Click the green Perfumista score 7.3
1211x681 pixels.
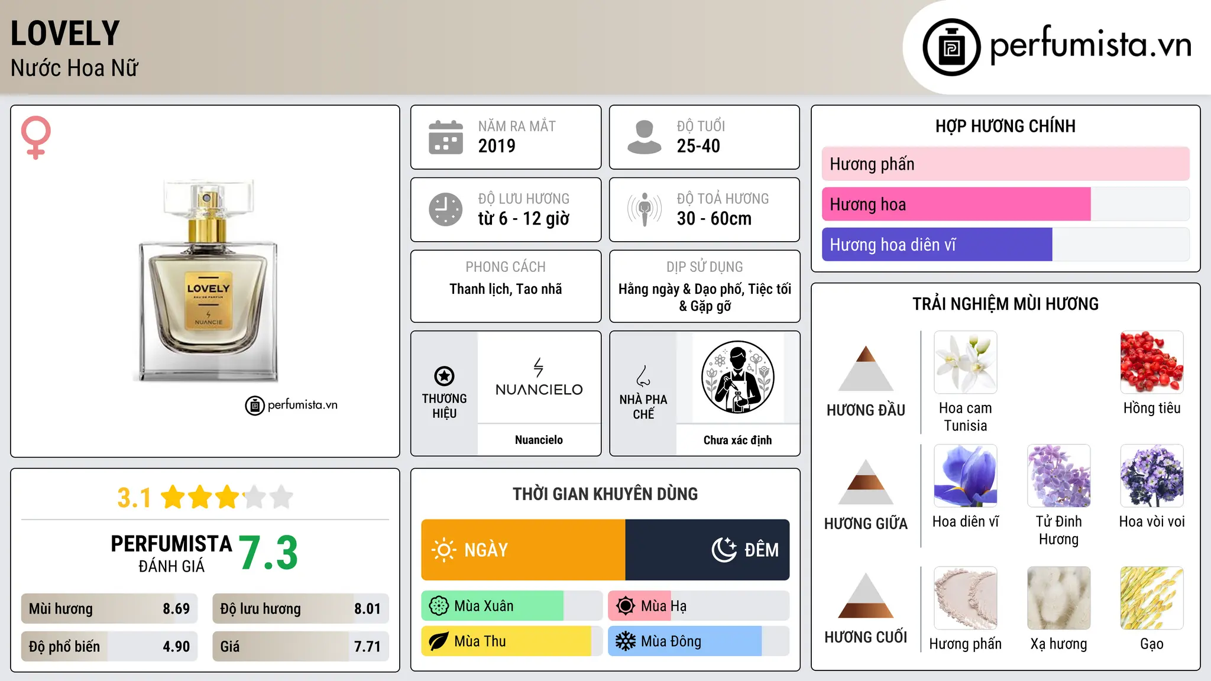click(x=268, y=553)
